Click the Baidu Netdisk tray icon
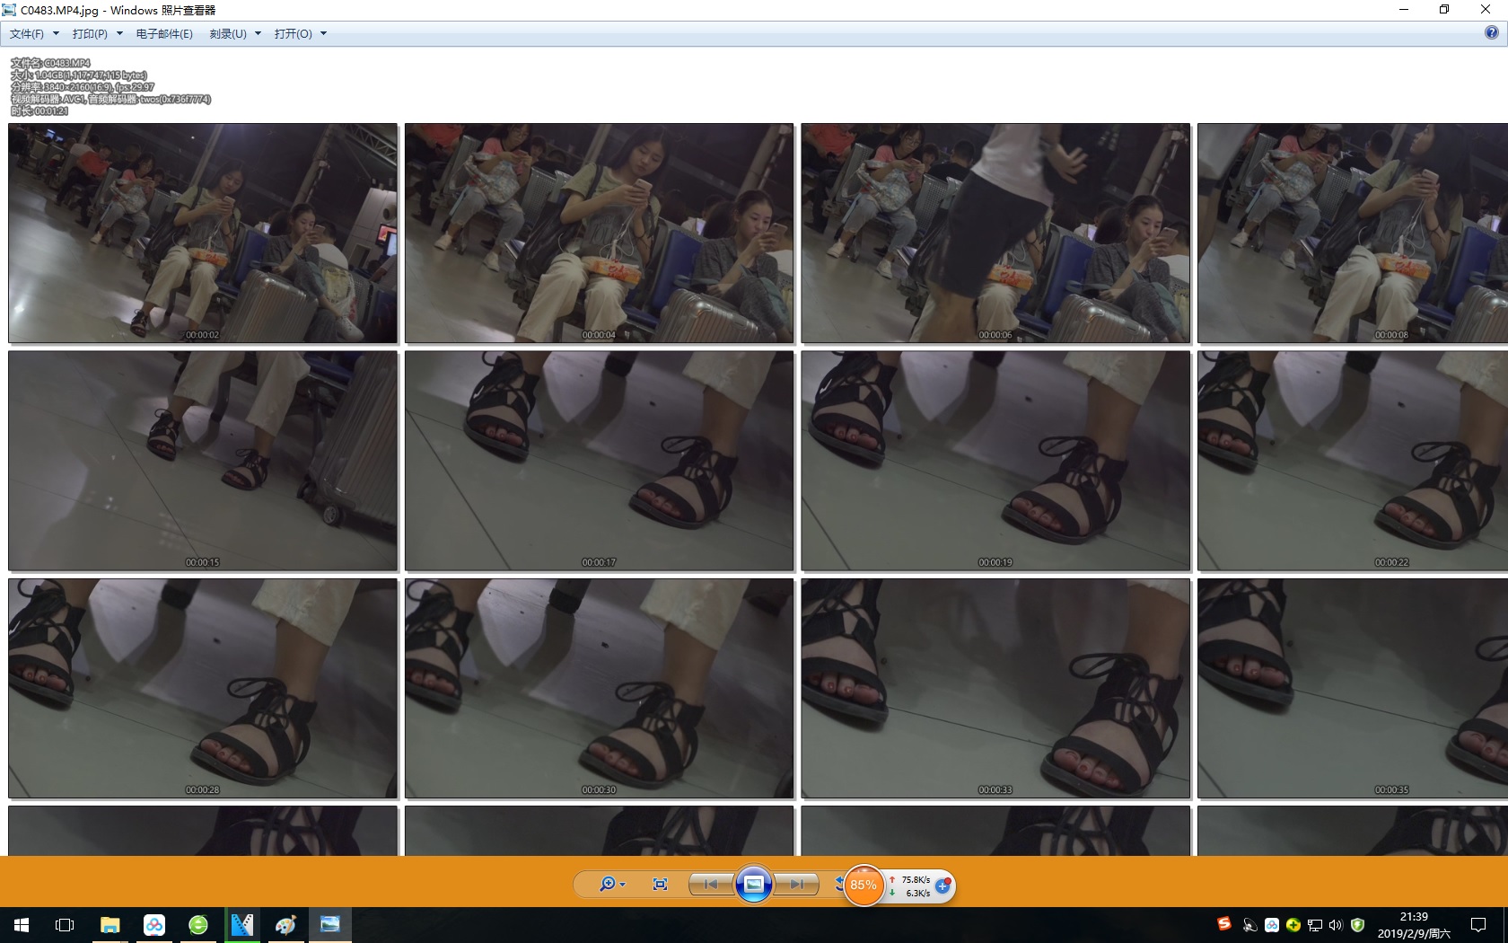This screenshot has height=943, width=1508. [1272, 925]
